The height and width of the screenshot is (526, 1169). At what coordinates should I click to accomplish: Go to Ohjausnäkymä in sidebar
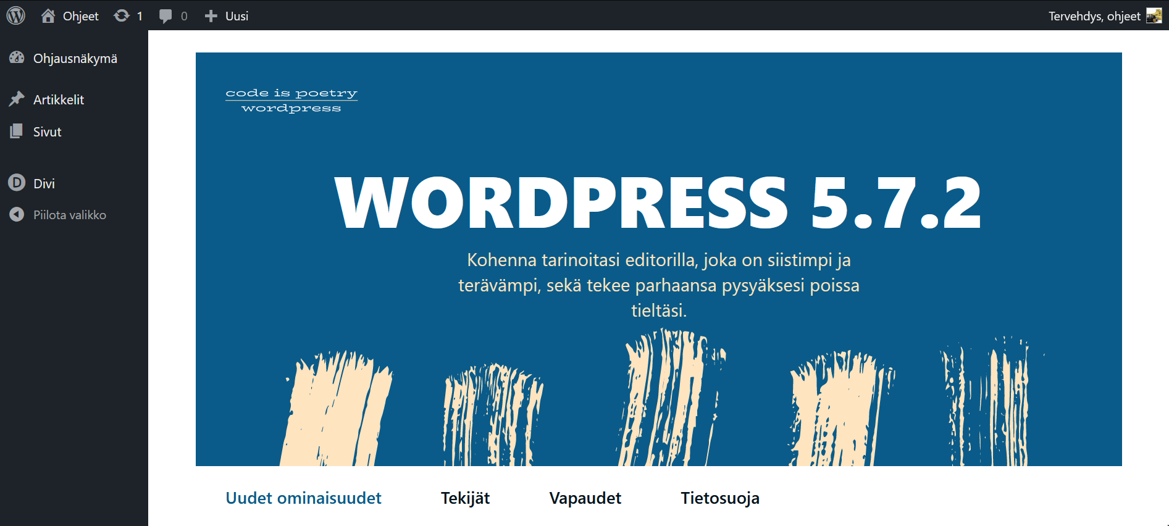75,58
